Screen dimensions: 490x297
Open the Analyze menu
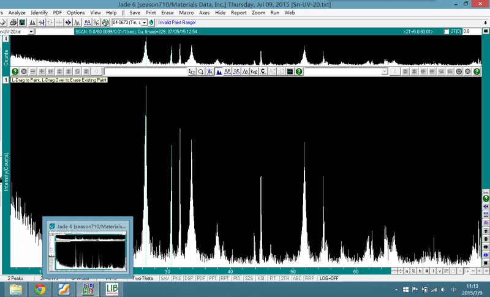click(17, 12)
